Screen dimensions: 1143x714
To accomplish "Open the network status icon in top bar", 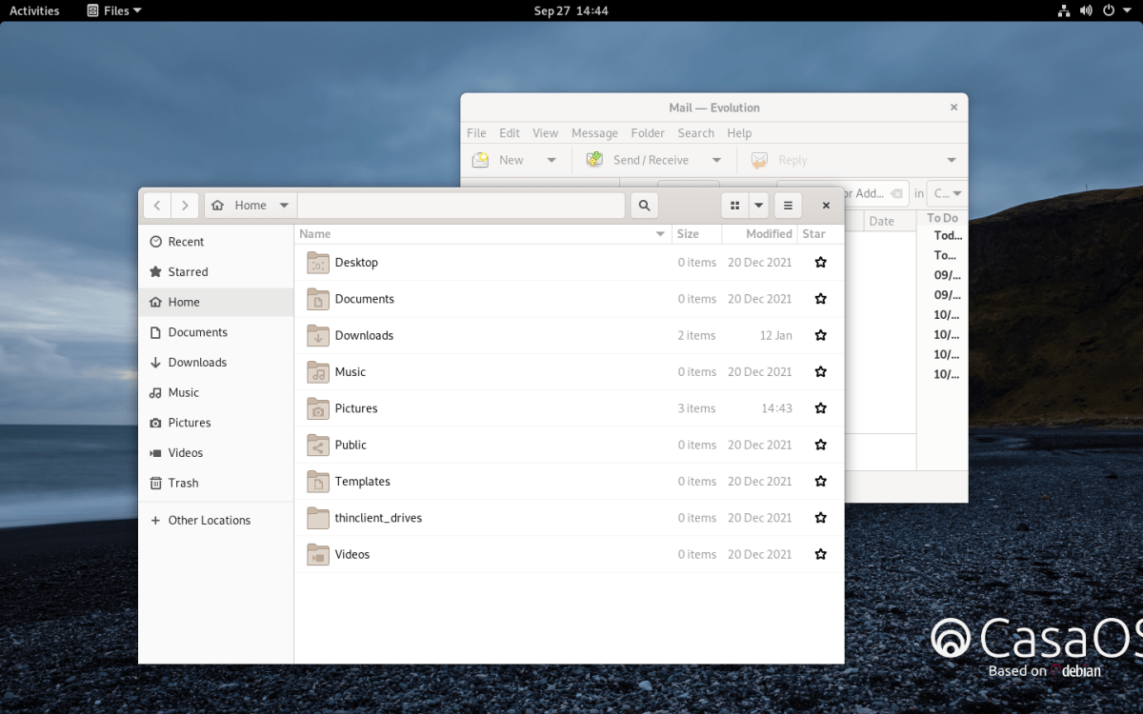I will pos(1064,10).
